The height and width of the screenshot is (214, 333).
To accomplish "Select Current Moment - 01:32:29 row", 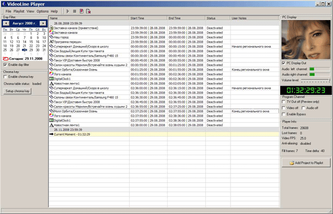I will pyautogui.click(x=164, y=134).
